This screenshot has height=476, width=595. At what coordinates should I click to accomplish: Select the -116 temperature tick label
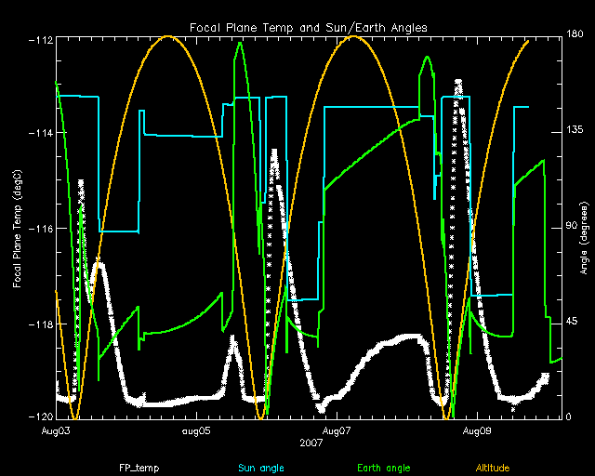(40, 229)
